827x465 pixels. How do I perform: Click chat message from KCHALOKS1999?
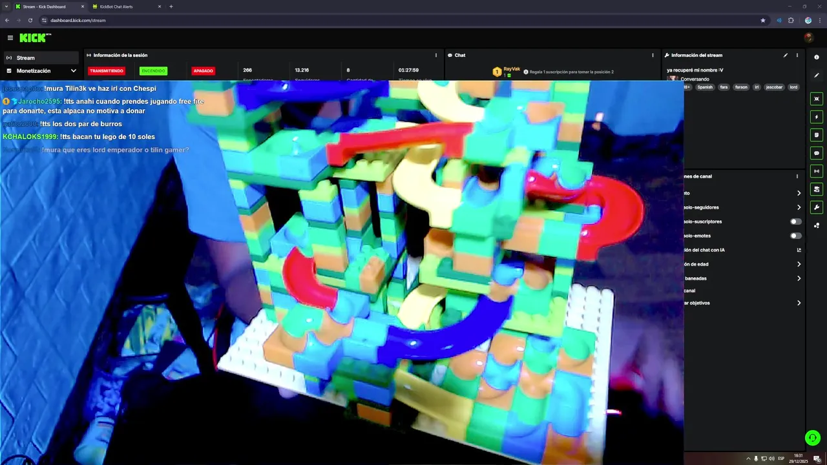(x=79, y=137)
